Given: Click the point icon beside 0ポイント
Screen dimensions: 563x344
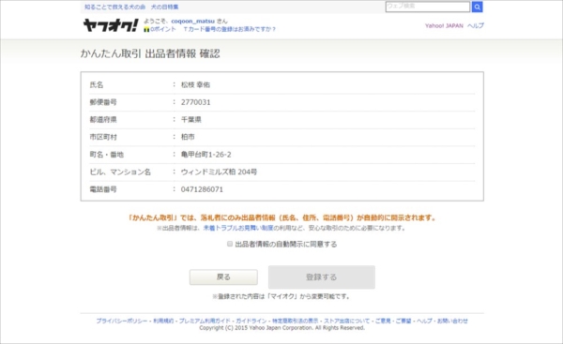Looking at the screenshot, I should click(146, 29).
